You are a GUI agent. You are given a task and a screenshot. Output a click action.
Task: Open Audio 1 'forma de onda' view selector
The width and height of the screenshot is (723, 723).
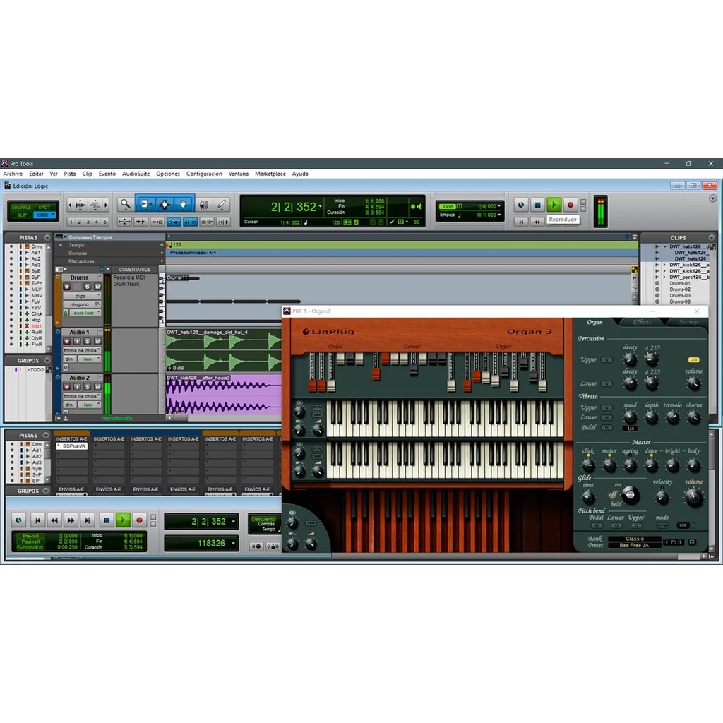pyautogui.click(x=82, y=350)
